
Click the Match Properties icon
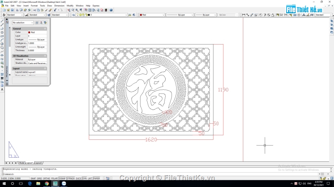(46, 10)
